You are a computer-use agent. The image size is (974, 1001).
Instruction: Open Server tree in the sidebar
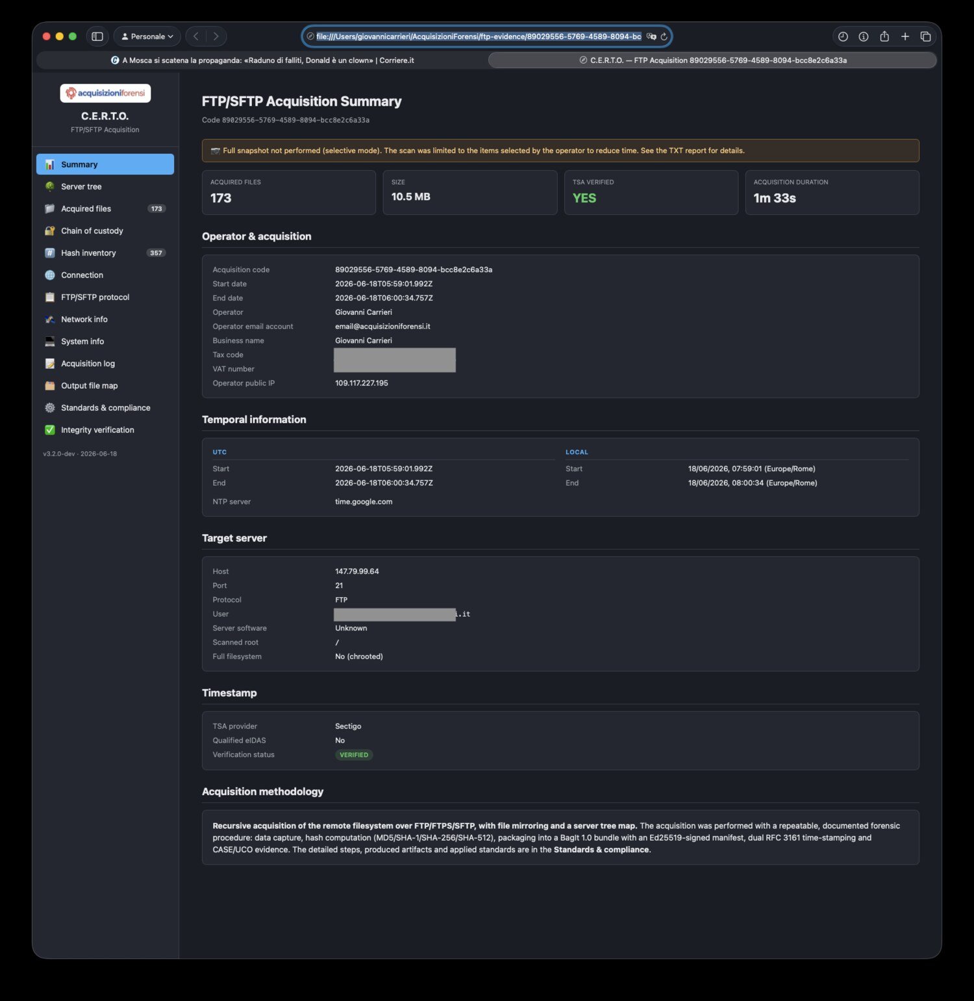[105, 186]
